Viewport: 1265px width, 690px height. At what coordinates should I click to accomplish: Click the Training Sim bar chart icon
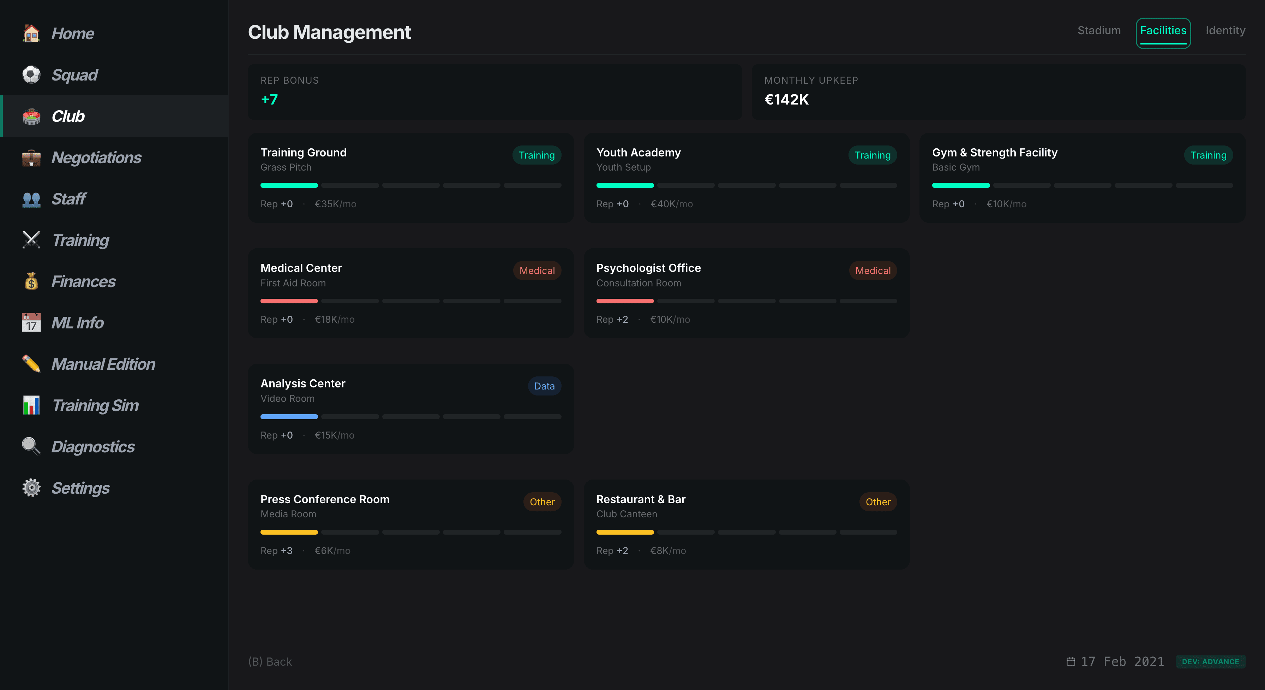tap(31, 405)
